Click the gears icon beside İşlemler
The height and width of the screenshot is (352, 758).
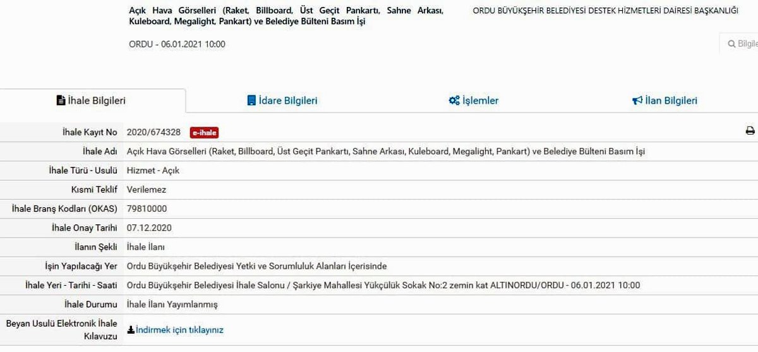(x=454, y=100)
